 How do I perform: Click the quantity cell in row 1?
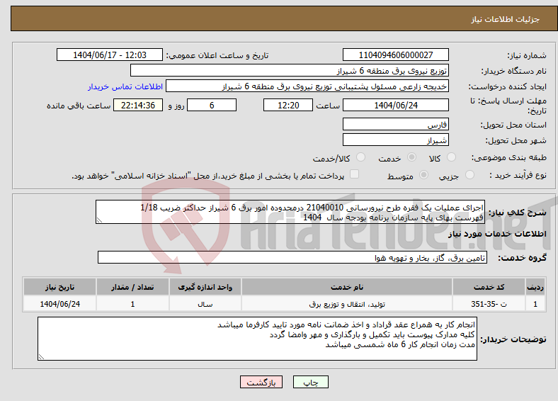(x=132, y=304)
